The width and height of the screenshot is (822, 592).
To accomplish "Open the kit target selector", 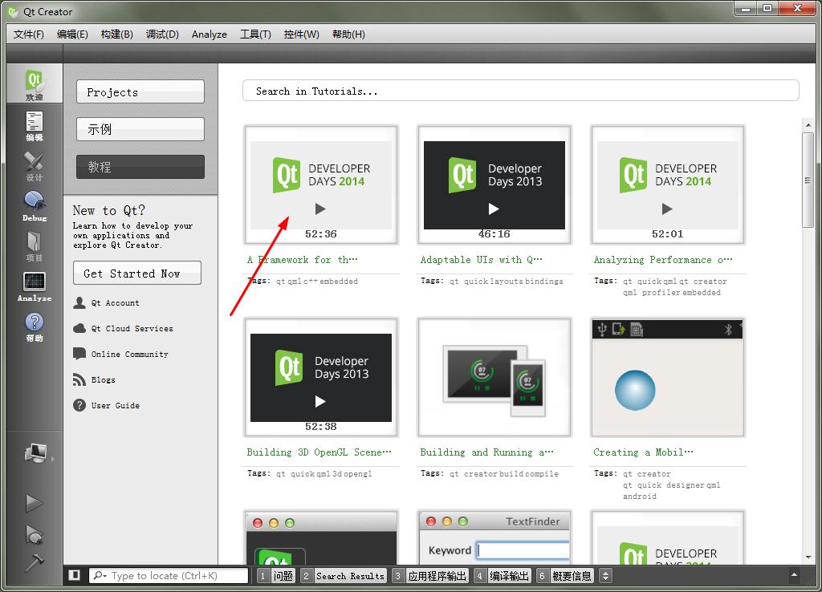I will coord(35,454).
